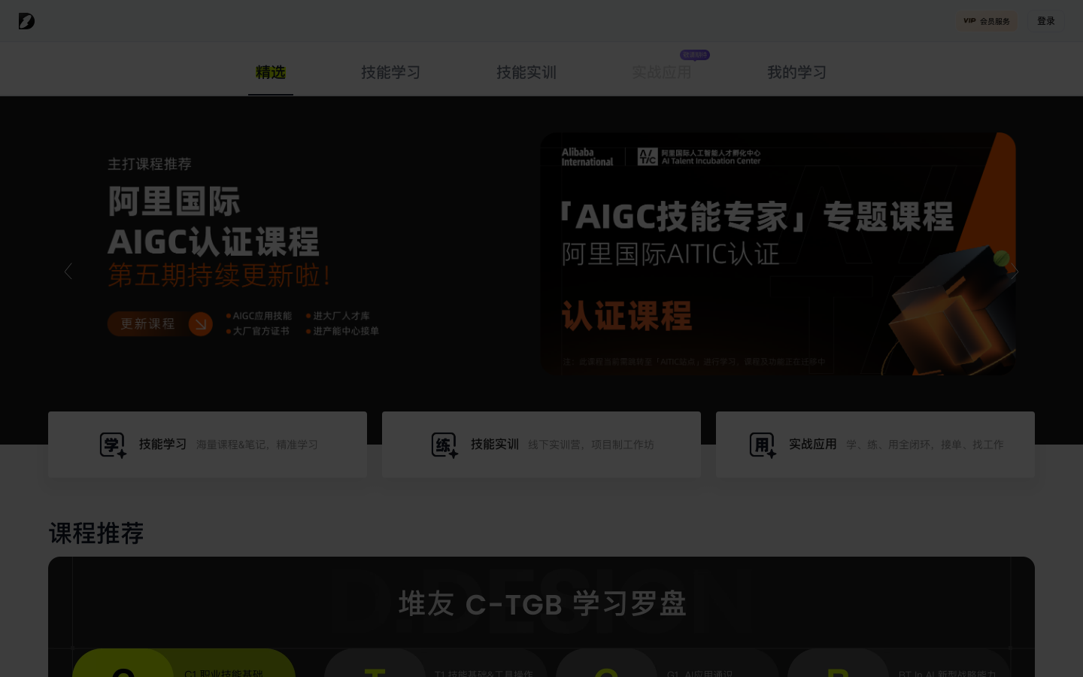Click the 进大厂人才库 bullet point
Viewport: 1083px width, 677px height.
point(338,316)
